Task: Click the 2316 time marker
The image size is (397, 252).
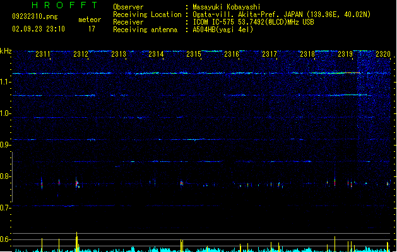Action: coord(232,54)
